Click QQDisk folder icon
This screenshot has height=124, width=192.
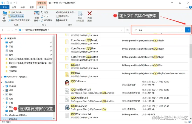[x=67, y=75]
